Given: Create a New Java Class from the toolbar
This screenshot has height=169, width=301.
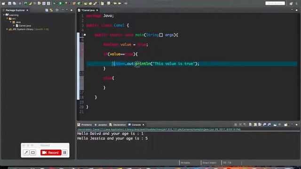Looking at the screenshot, I should click(x=79, y=3).
